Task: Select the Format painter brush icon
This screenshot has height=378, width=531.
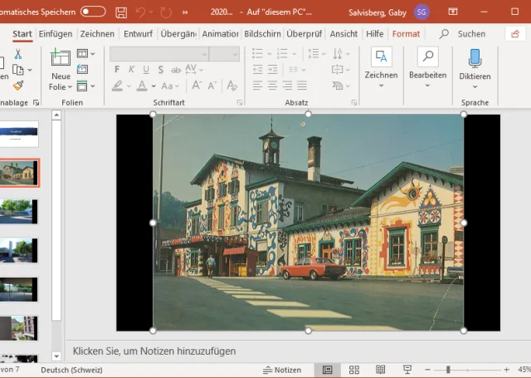Action: [18, 86]
